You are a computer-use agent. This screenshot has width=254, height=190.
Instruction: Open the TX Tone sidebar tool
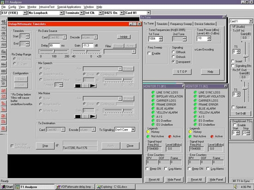click(x=3, y=78)
